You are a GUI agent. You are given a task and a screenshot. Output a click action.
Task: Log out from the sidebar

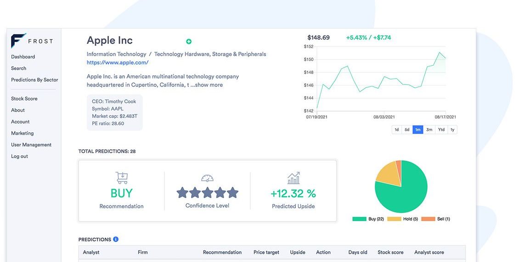[x=20, y=156]
